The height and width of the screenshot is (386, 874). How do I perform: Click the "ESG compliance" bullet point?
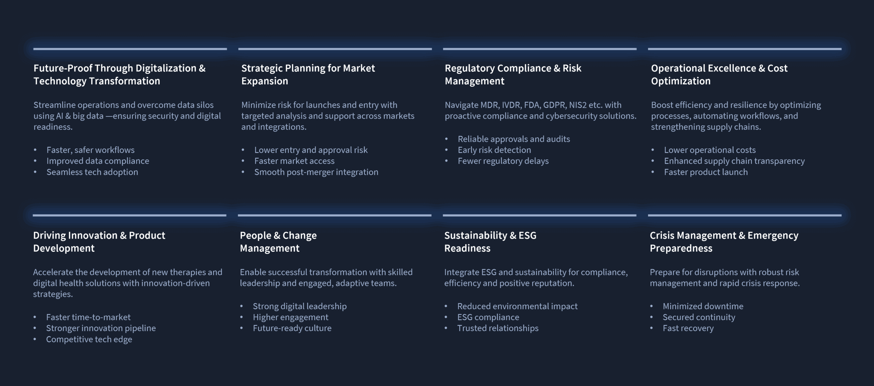[488, 317]
